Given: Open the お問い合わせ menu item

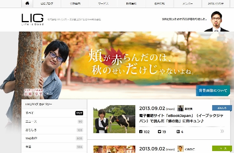Looking at the screenshot, I should click(216, 4).
